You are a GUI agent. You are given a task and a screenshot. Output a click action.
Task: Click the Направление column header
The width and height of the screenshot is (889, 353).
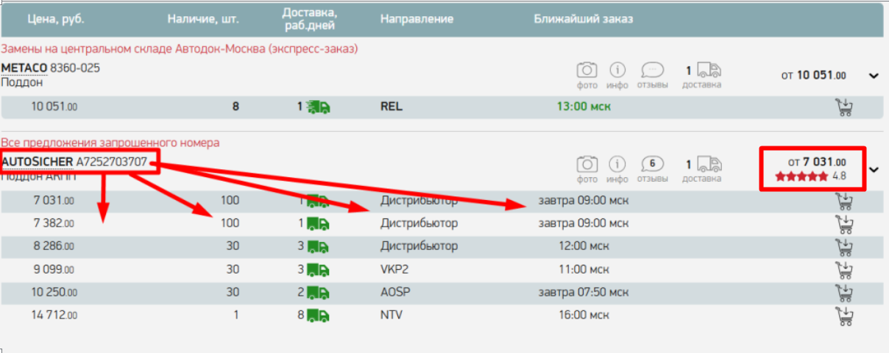pyautogui.click(x=417, y=19)
